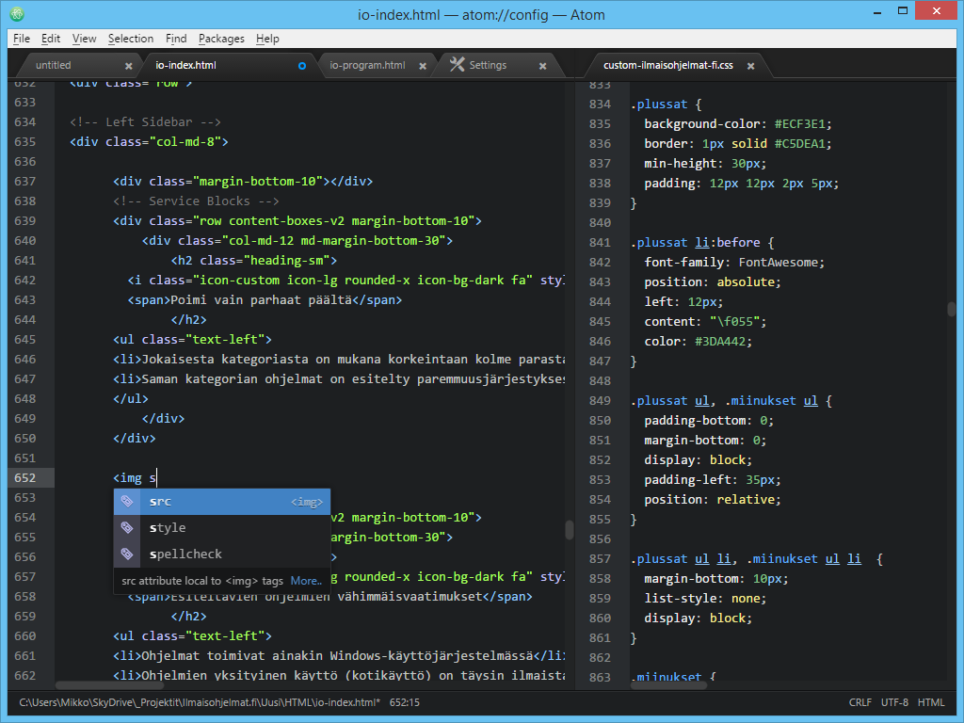Open the File menu
Image resolution: width=964 pixels, height=723 pixels.
coord(22,38)
